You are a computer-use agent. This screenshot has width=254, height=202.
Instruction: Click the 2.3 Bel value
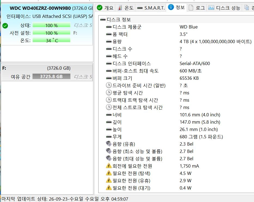click(x=186, y=144)
